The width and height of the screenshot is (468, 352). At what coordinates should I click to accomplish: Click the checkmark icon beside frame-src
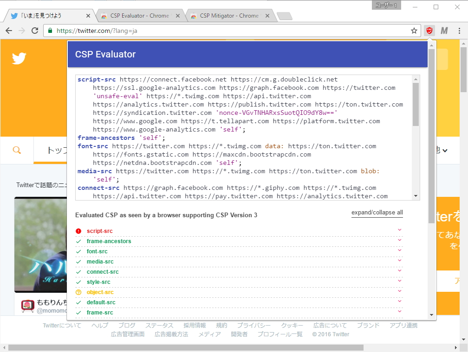pos(78,312)
